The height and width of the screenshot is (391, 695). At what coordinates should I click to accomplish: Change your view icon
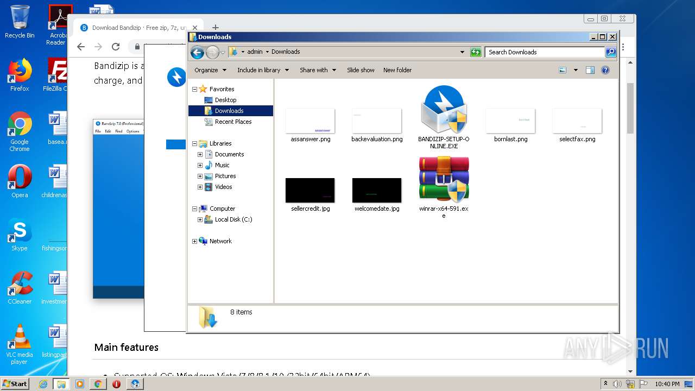563,70
